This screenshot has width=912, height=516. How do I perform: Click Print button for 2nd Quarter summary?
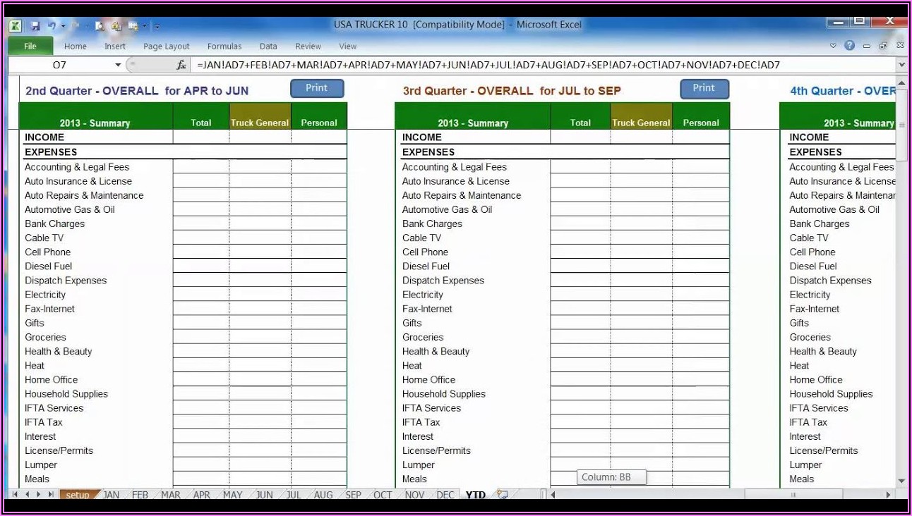[317, 88]
